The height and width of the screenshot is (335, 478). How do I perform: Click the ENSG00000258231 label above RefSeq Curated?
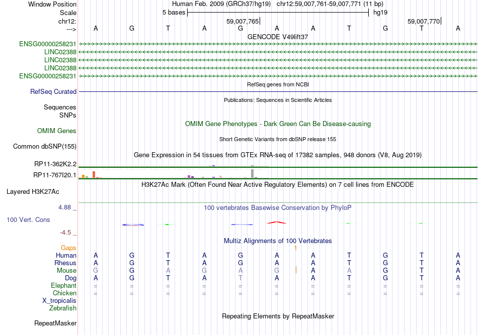(48, 76)
